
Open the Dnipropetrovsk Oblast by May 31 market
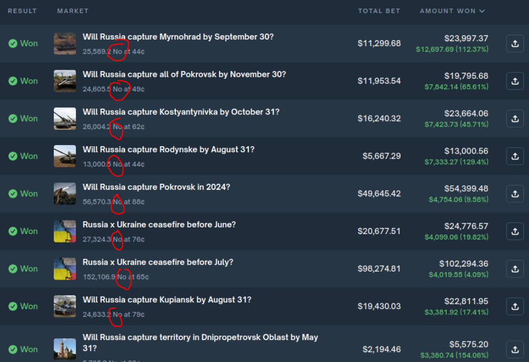point(200,343)
